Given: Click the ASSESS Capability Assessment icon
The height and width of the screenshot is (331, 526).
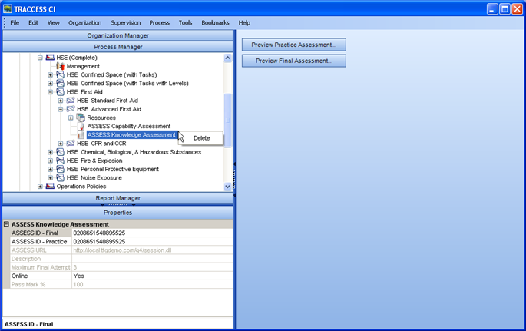Looking at the screenshot, I should tap(81, 126).
